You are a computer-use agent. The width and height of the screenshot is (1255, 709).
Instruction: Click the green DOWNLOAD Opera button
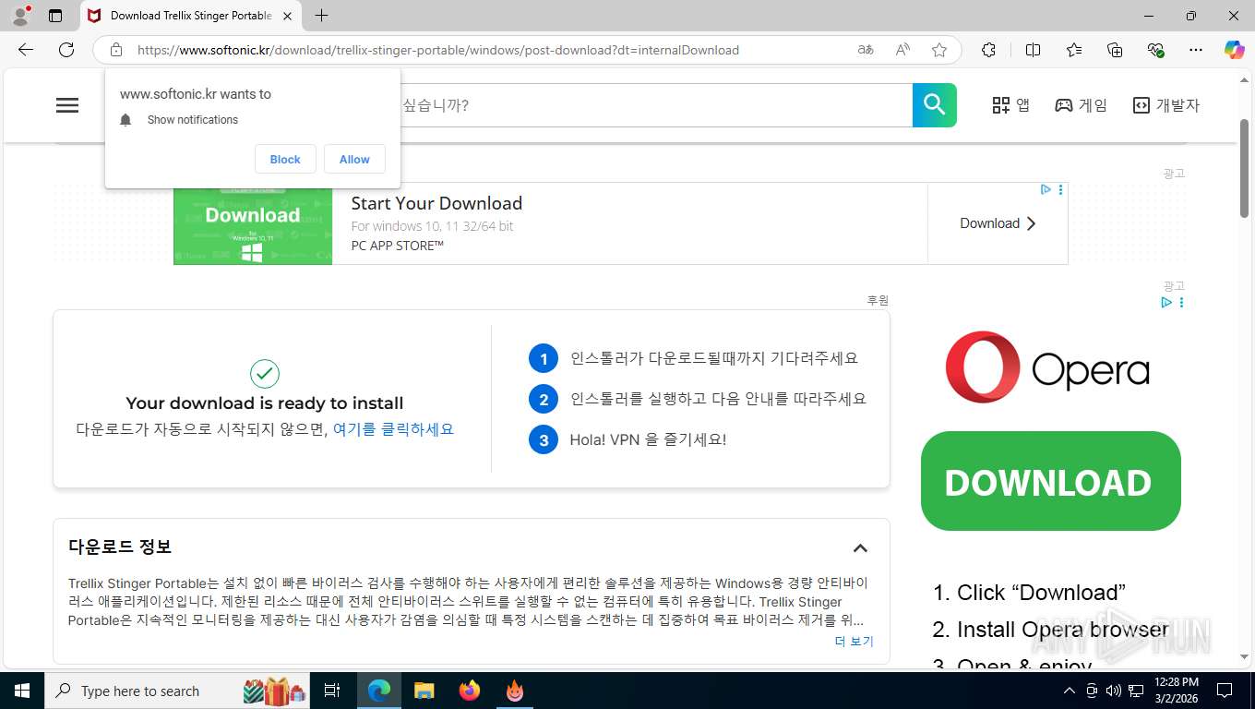coord(1051,481)
